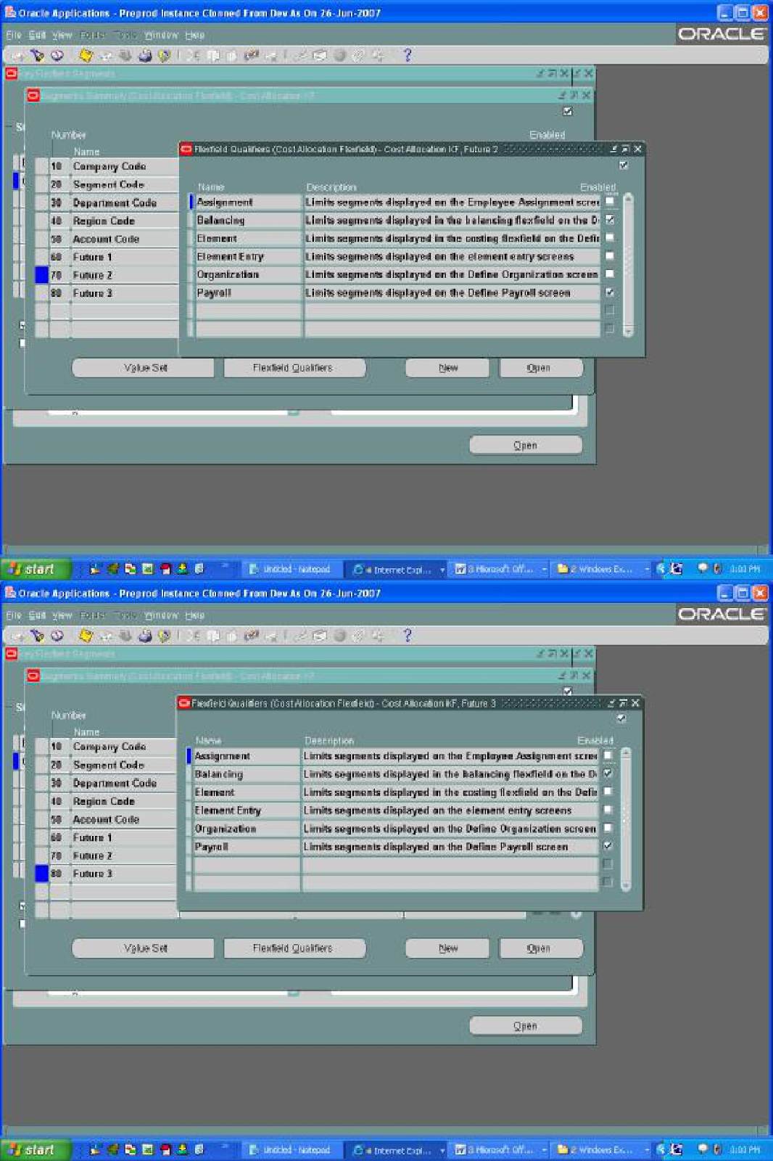Viewport: 773px width, 1161px height.
Task: Uncheck Payroll qualifier in Future 2 window
Action: pos(610,292)
